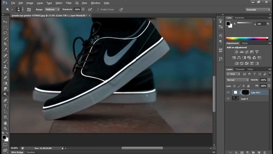Select the Eraser tool
The width and height of the screenshot is (273, 154).
pyautogui.click(x=5, y=78)
